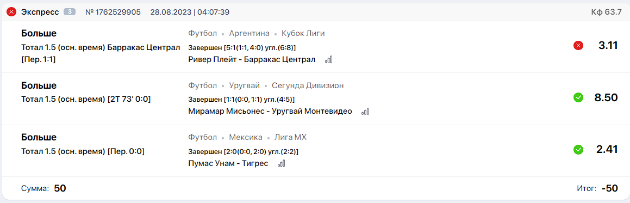Image resolution: width=630 pixels, height=203 pixels.
Task: Click green check status next to 8.50
Action: pyautogui.click(x=578, y=97)
